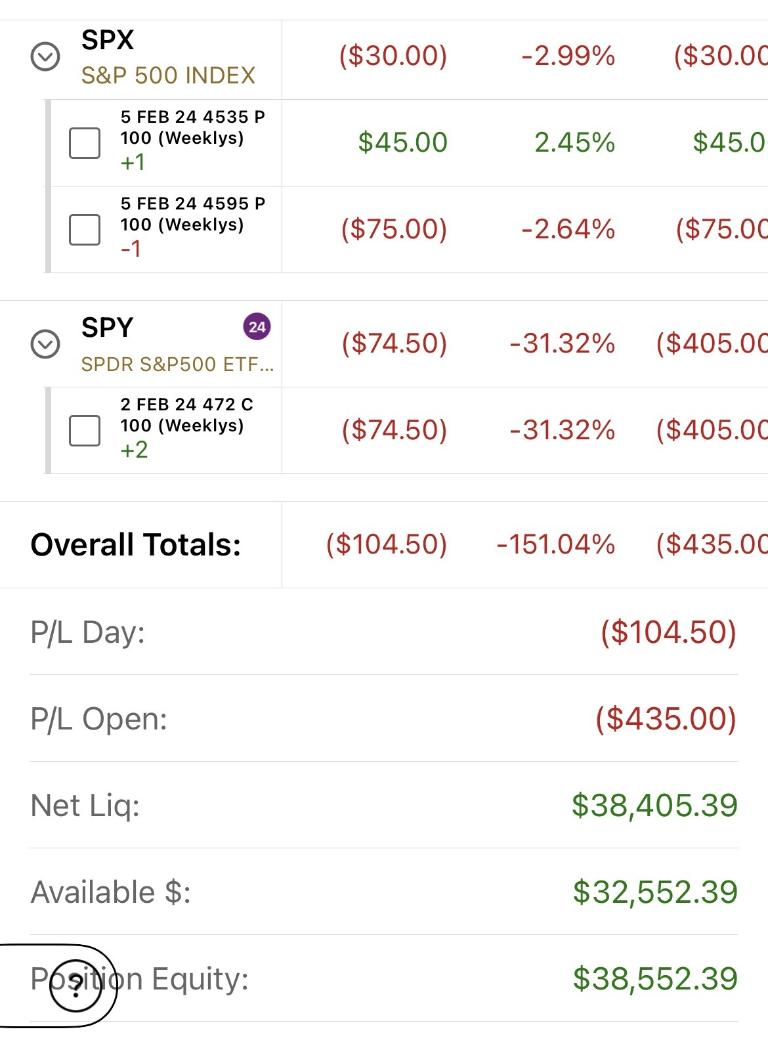Tick the 5 FEB 24 4595 P checkbox

click(x=85, y=230)
